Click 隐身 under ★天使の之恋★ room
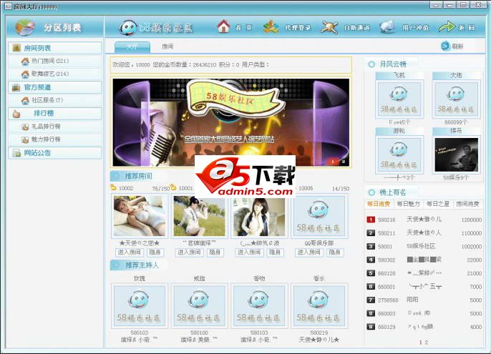This screenshot has width=491, height=354. (x=155, y=252)
